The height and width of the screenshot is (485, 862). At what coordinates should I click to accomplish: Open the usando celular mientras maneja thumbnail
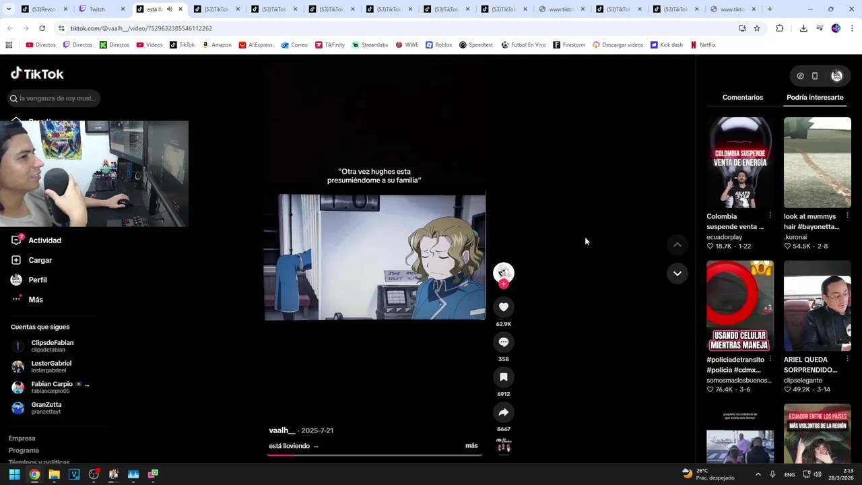tap(739, 306)
